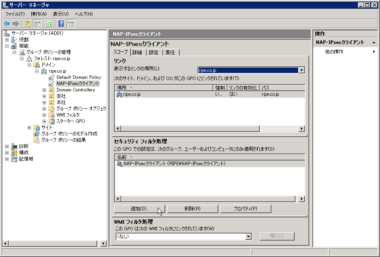Click the グループ ポリシーのモデル作成 icon
Image resolution: width=380 pixels, height=257 pixels.
click(37, 134)
